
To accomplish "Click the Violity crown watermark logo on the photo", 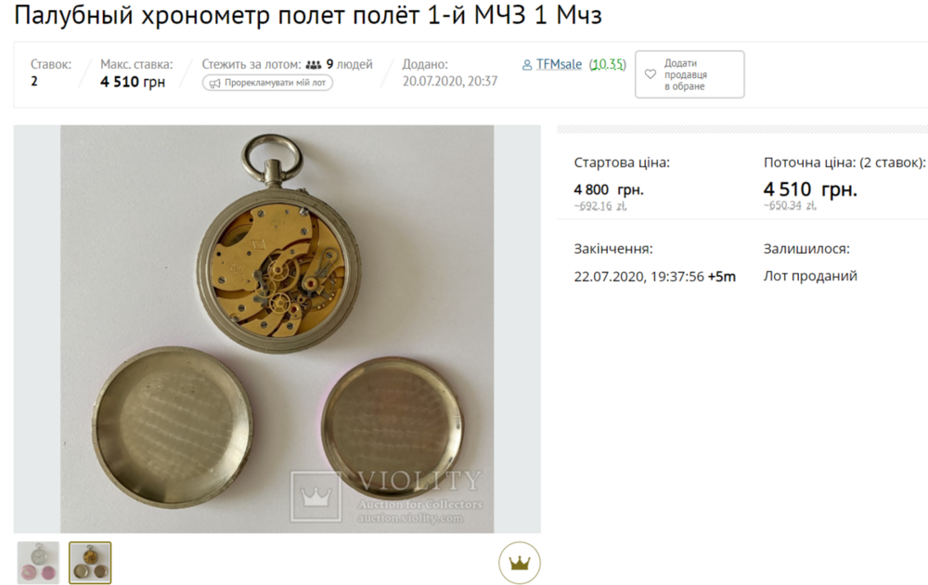I will [x=316, y=496].
